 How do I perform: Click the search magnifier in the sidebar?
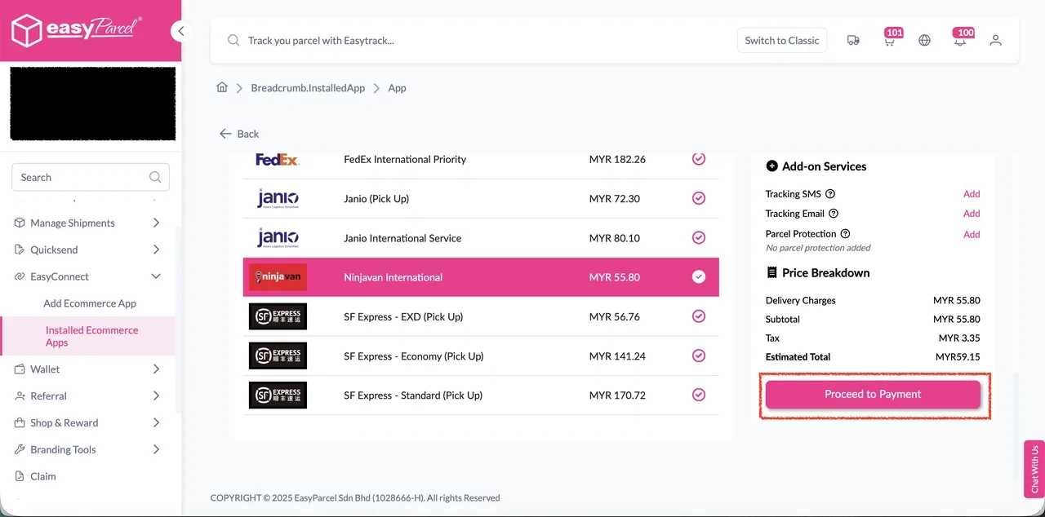(155, 177)
